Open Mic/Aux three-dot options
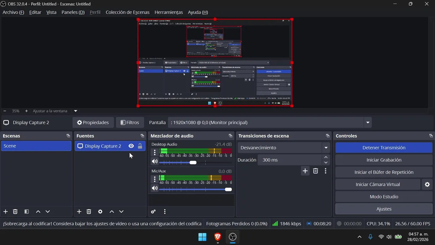 point(155,179)
